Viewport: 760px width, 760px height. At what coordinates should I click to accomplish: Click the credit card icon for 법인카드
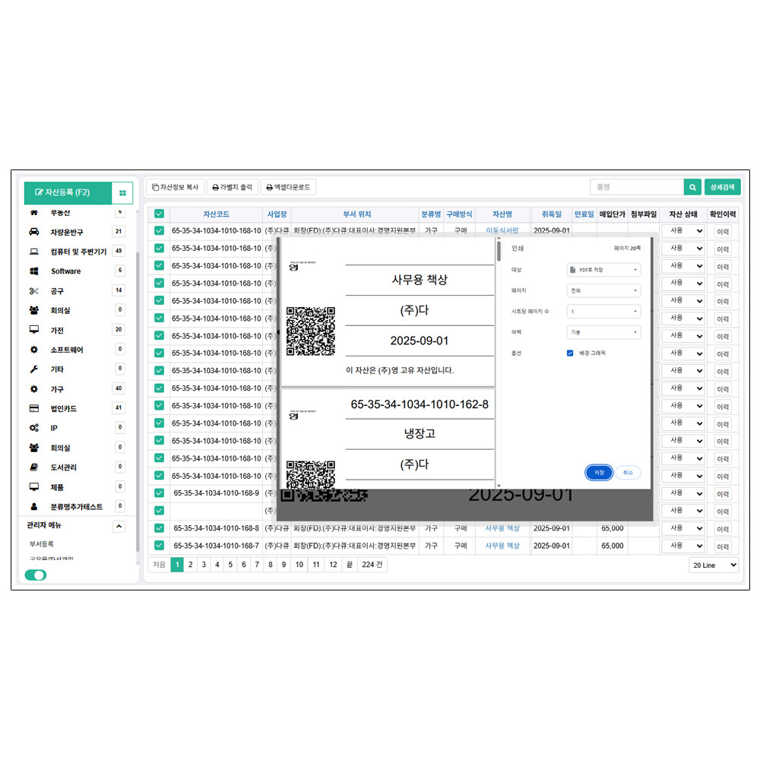[x=34, y=409]
